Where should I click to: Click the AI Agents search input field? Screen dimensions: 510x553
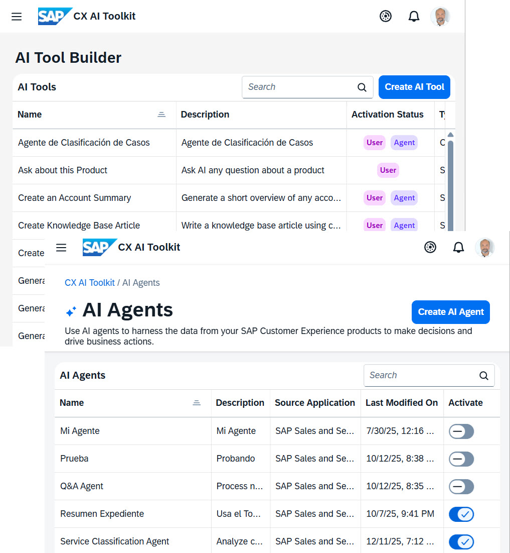420,376
